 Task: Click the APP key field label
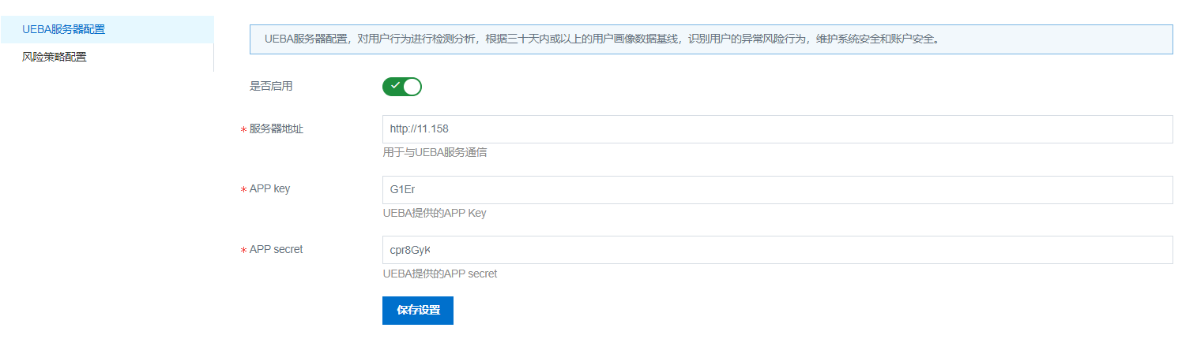(x=269, y=189)
